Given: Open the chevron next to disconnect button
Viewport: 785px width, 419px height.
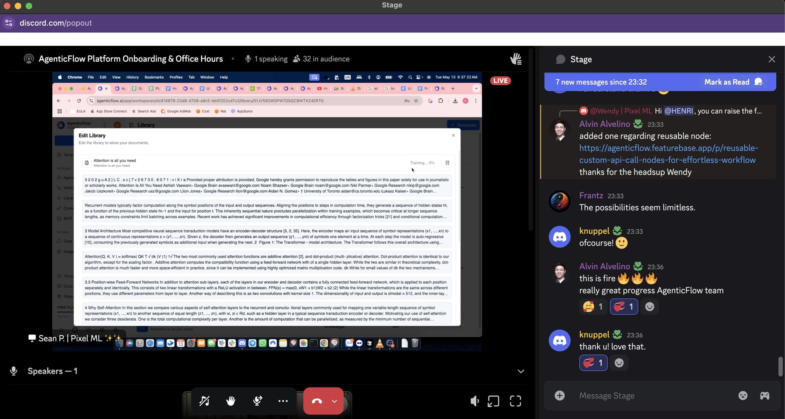Looking at the screenshot, I should coord(334,401).
